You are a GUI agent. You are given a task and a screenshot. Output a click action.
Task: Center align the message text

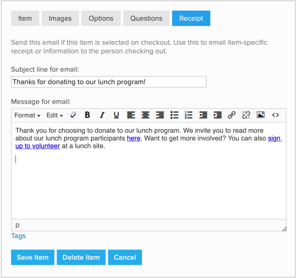145,115
